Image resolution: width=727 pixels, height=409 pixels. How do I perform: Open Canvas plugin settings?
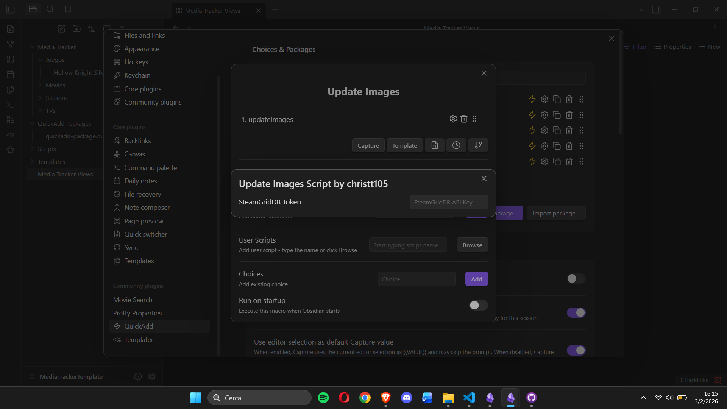[x=134, y=154]
